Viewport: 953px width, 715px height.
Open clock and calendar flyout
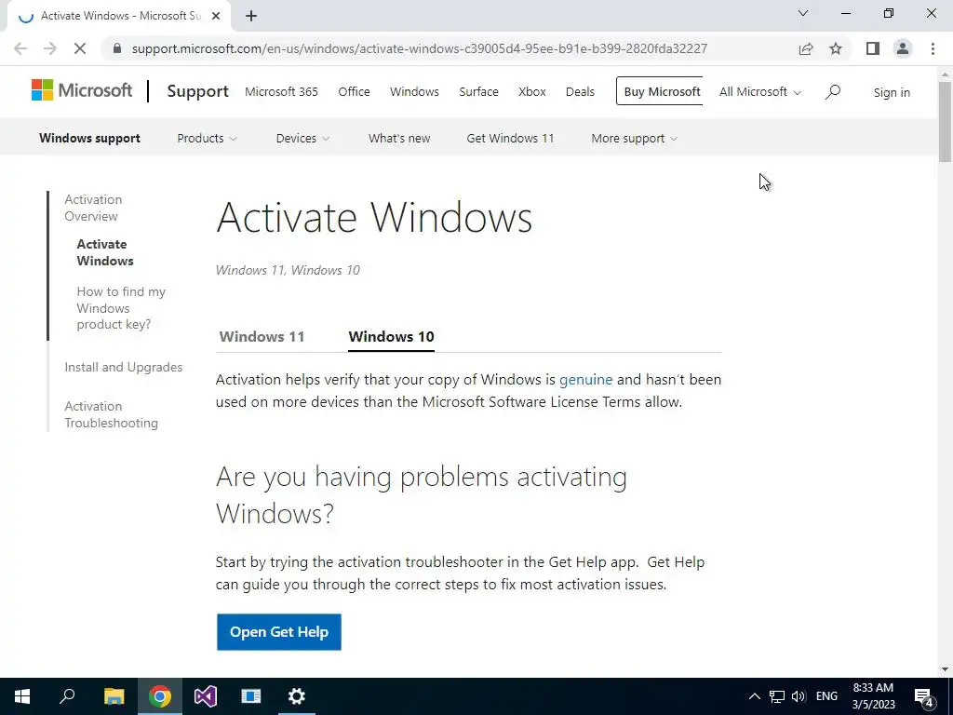873,696
